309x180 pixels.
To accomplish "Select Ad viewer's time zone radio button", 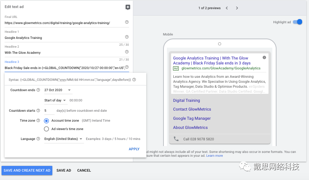I will pyautogui.click(x=46, y=129).
